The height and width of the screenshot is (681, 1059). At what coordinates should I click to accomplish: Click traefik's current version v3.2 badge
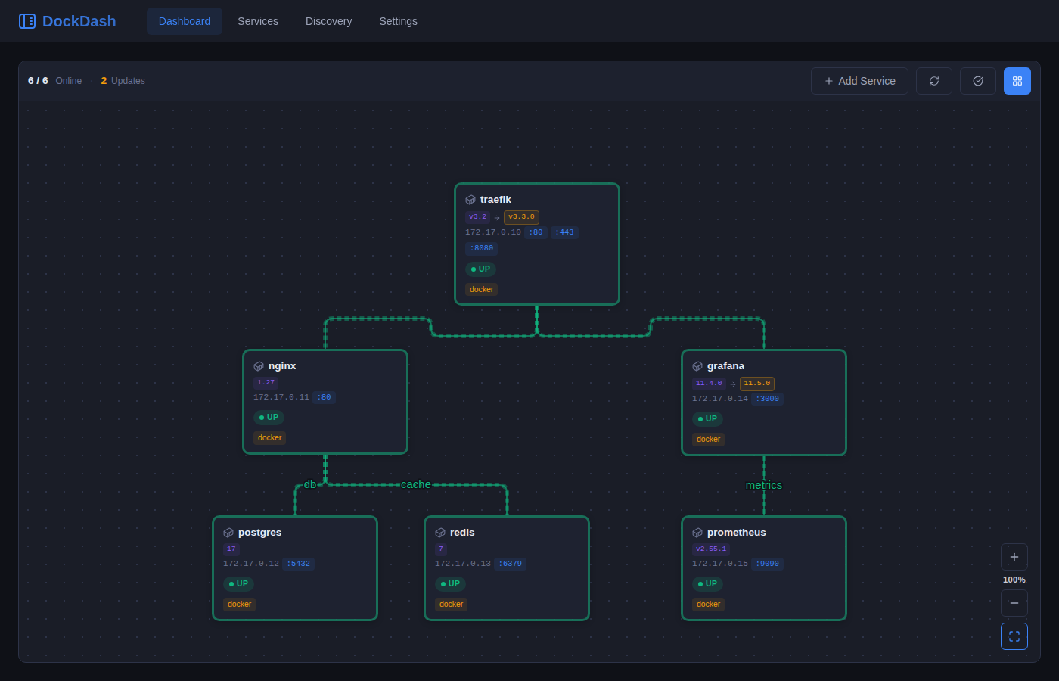coord(477,217)
